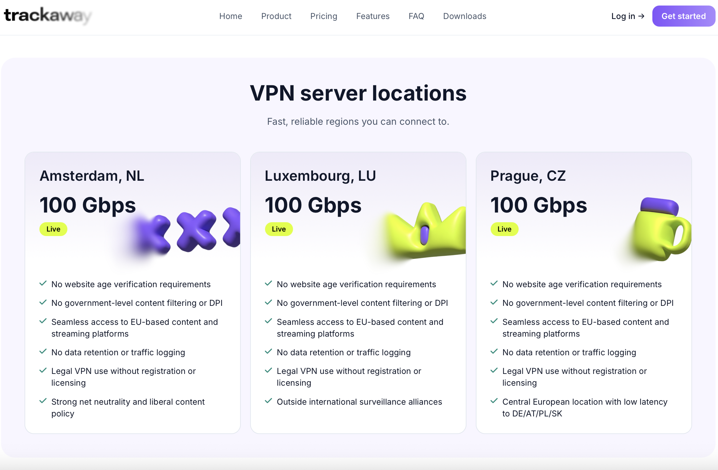Open the FAQ link

416,16
